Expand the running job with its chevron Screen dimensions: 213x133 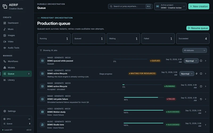pos(206,86)
